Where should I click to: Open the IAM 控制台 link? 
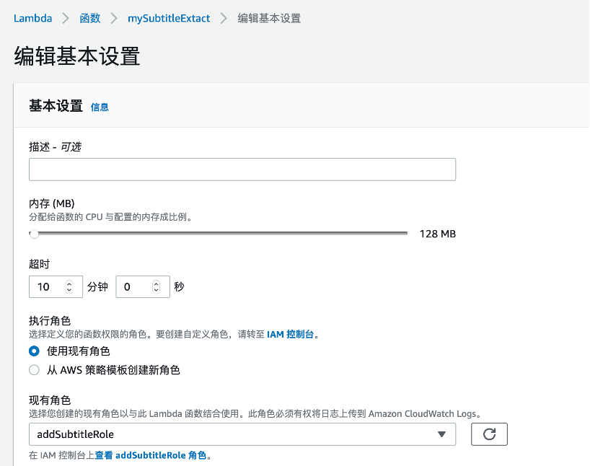[x=290, y=334]
